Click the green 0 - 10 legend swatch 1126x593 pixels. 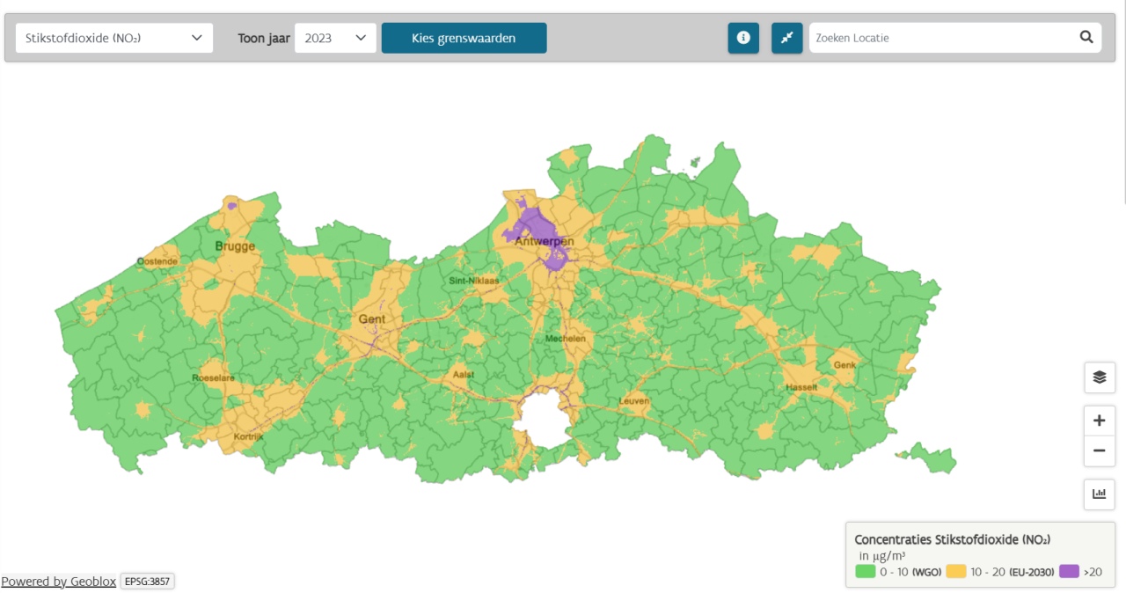click(x=866, y=572)
